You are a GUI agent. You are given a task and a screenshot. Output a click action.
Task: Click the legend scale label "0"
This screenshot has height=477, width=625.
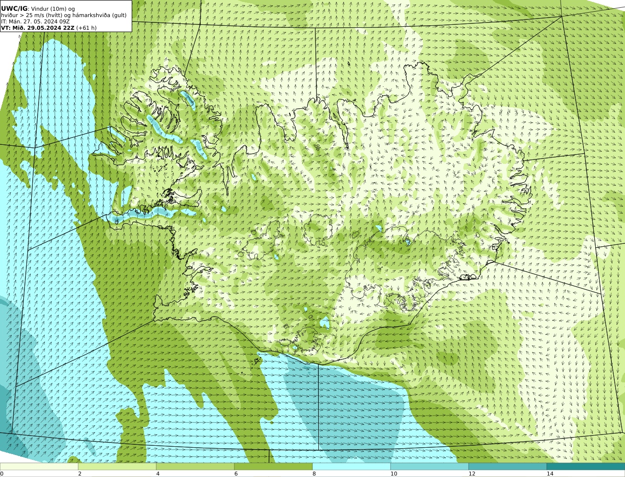click(1, 474)
